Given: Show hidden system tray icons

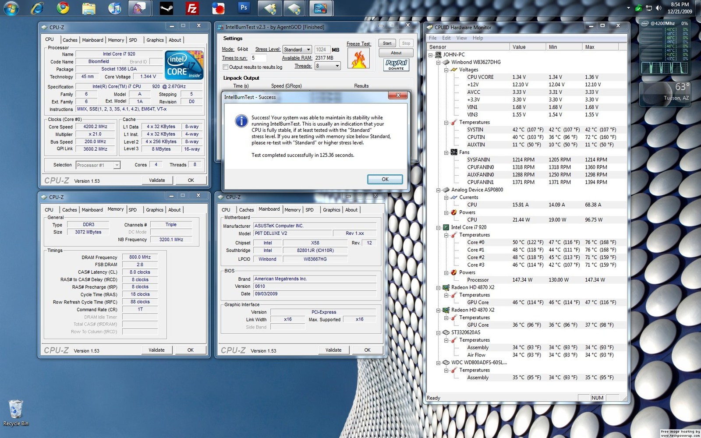Looking at the screenshot, I should pyautogui.click(x=628, y=8).
